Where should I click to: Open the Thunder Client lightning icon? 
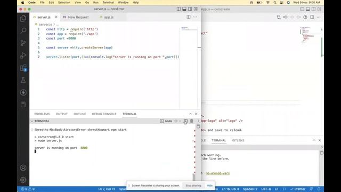pyautogui.click(x=23, y=92)
